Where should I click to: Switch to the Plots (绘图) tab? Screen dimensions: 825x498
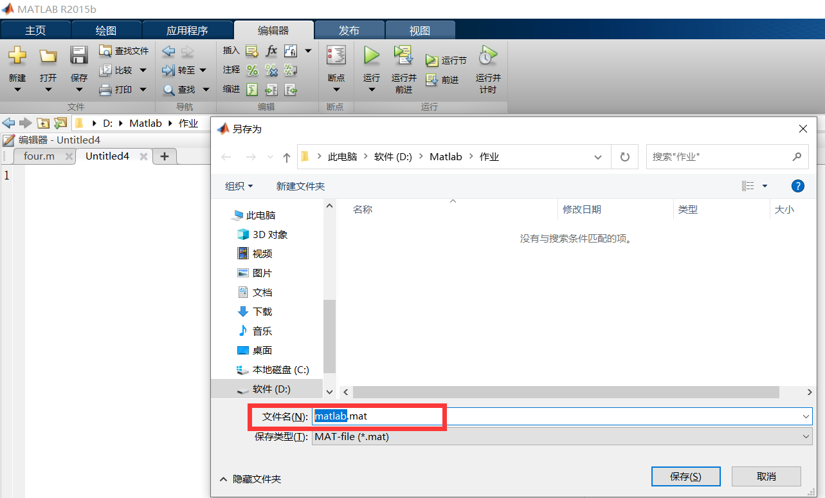pyautogui.click(x=106, y=30)
